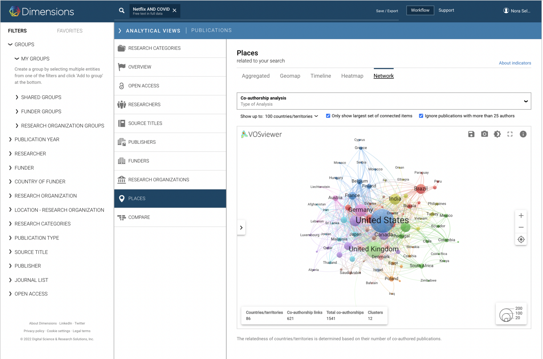Screen dimensions: 543x359
Task: Open the Researchers analytical view
Action: tap(144, 104)
